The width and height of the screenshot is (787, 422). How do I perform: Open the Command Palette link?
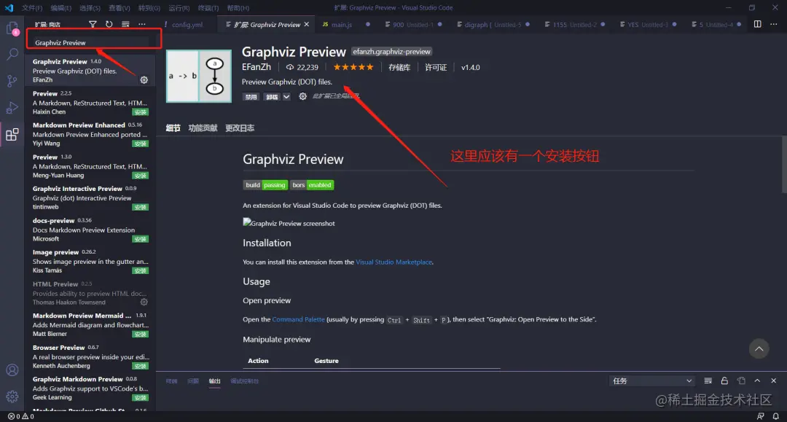click(298, 319)
